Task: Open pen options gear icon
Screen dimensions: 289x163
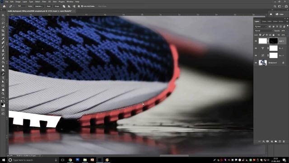Action: 79,6
